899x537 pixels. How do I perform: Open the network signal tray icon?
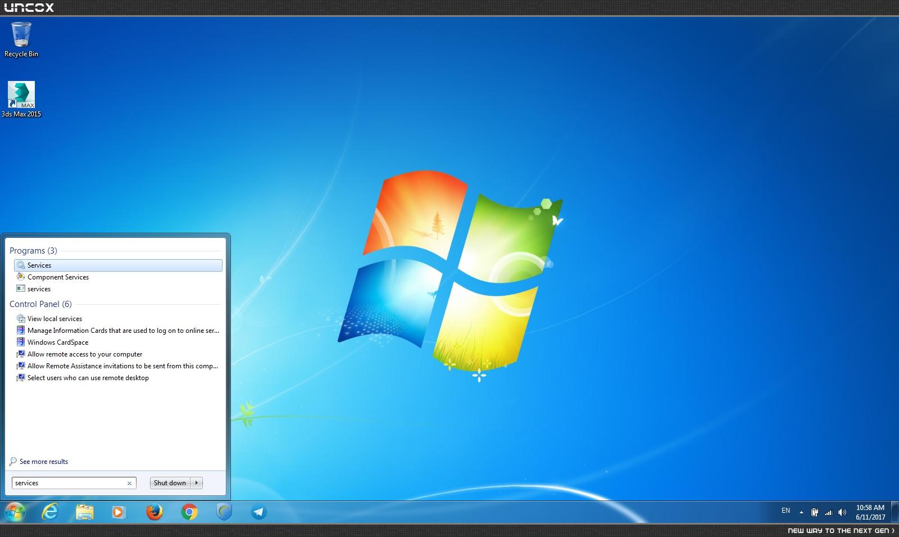coord(828,512)
